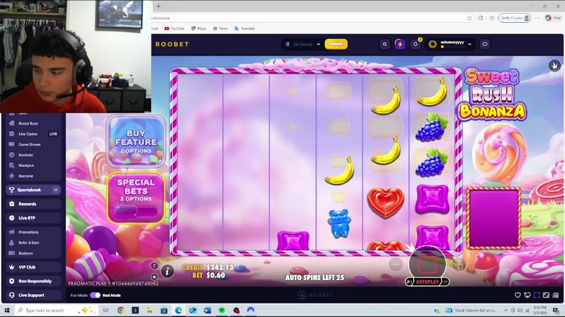Decrease the bet with minus button
565x317 pixels.
(396, 264)
